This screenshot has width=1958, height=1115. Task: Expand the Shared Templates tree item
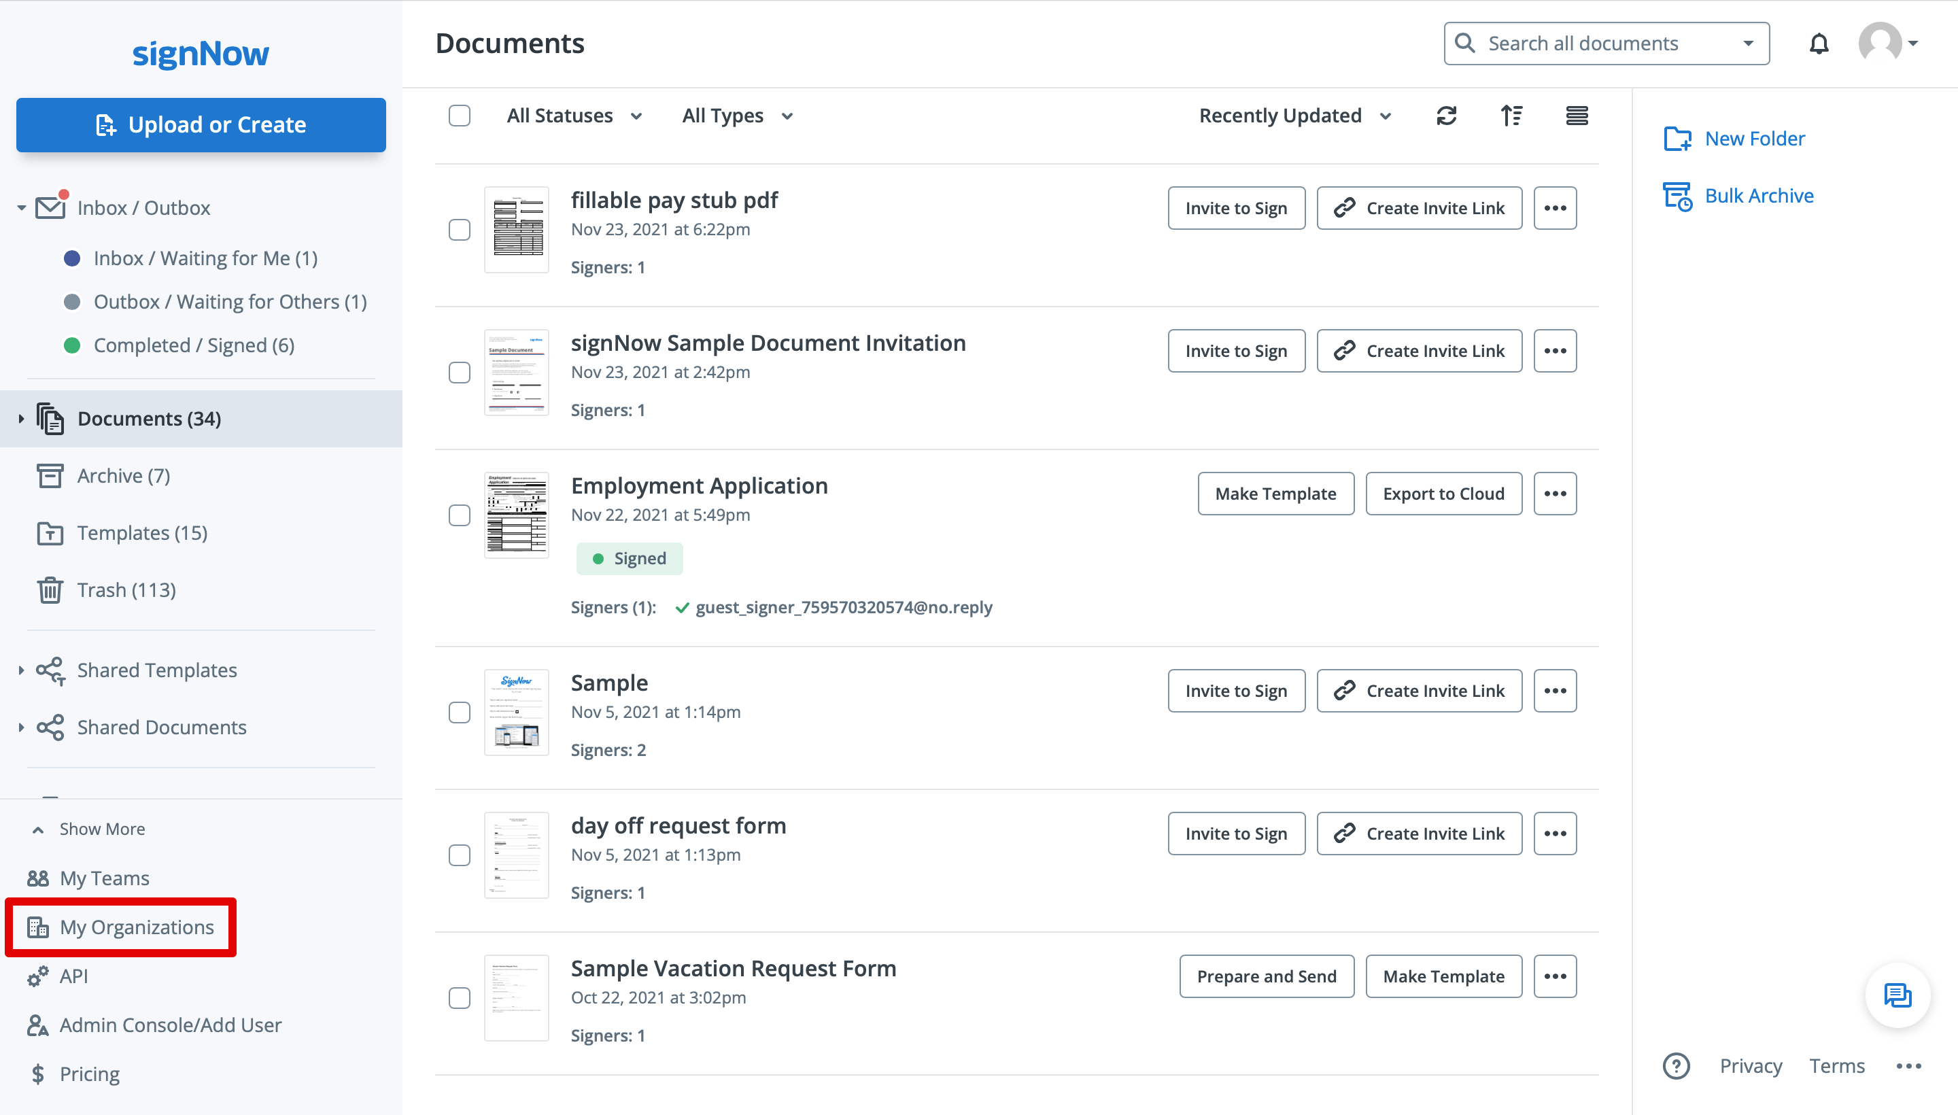click(20, 670)
